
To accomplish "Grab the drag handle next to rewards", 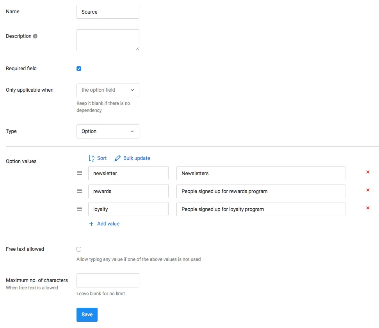I will 80,191.
